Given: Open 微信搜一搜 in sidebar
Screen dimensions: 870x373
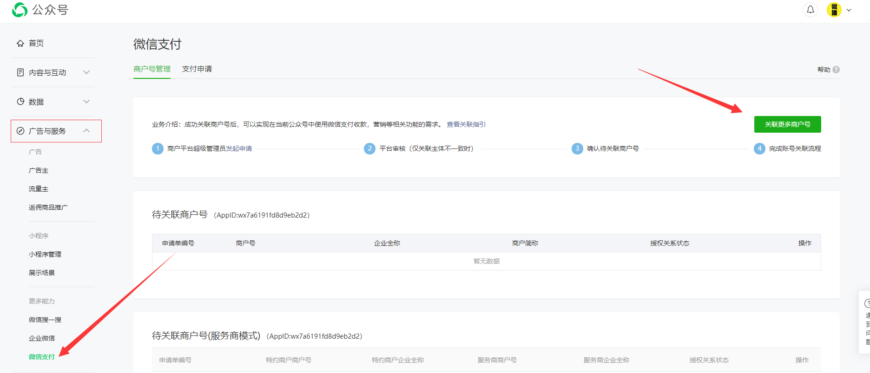Looking at the screenshot, I should click(x=45, y=320).
